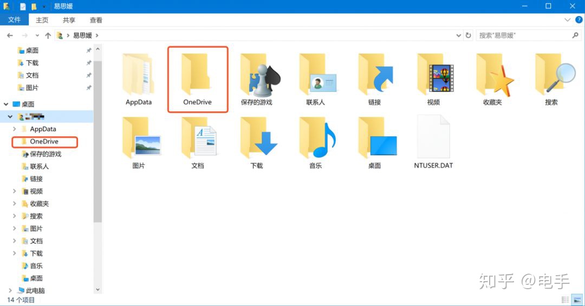Refresh the current folder view
Screen dimensions: 585x306
click(x=468, y=35)
